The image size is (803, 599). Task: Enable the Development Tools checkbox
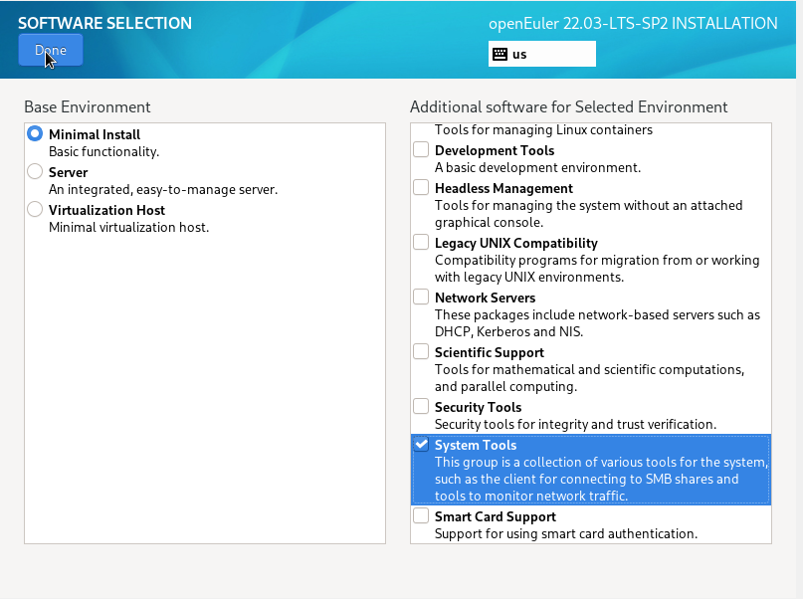(421, 150)
